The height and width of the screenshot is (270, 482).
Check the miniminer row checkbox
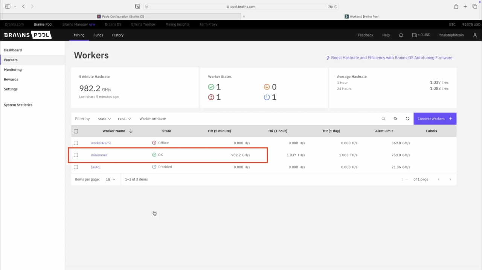point(76,155)
